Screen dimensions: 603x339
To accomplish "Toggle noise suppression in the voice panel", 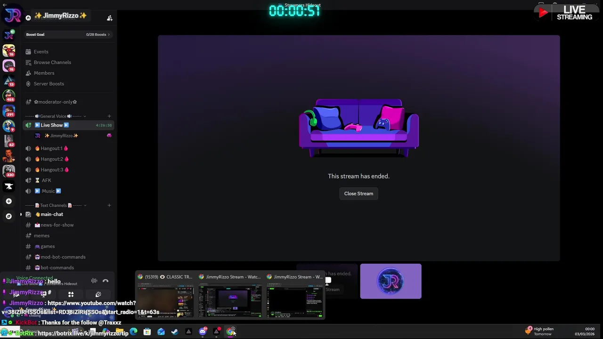I will pos(94,281).
